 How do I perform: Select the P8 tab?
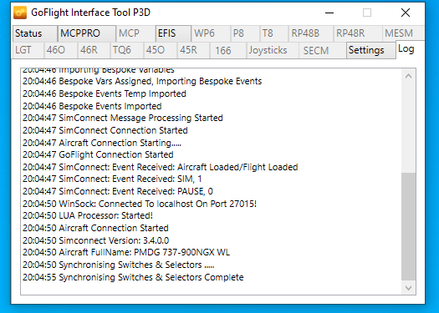(245, 33)
